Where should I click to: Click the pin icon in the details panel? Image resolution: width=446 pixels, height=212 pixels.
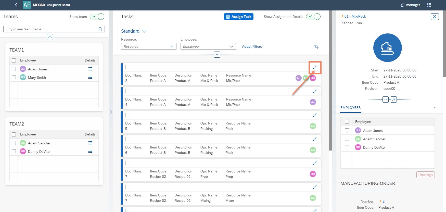394,99
